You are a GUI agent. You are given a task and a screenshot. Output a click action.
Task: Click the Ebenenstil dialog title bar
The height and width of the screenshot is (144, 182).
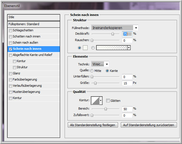[92, 6]
